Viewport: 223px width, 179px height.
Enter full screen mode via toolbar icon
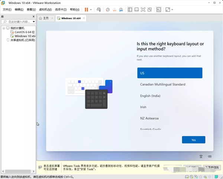coord(143,9)
